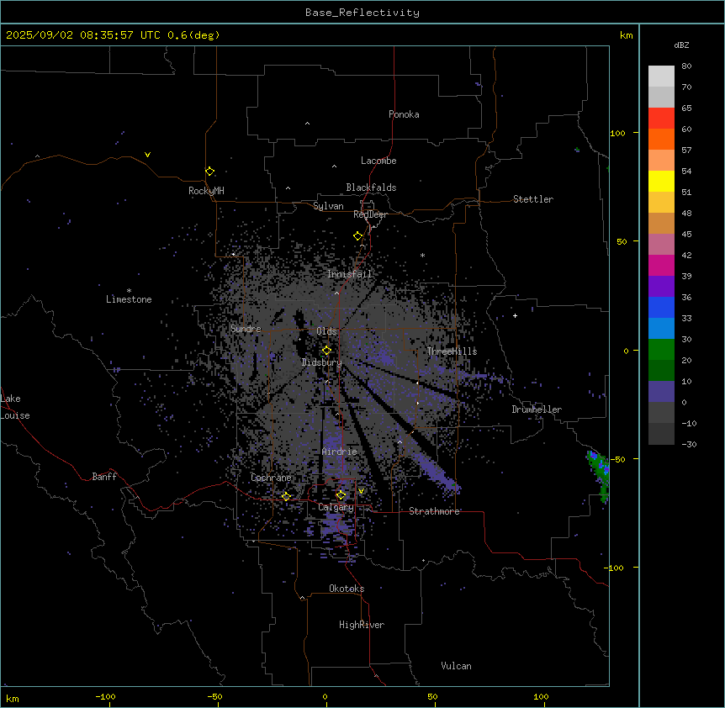Click the Sylvan label

[x=328, y=206]
